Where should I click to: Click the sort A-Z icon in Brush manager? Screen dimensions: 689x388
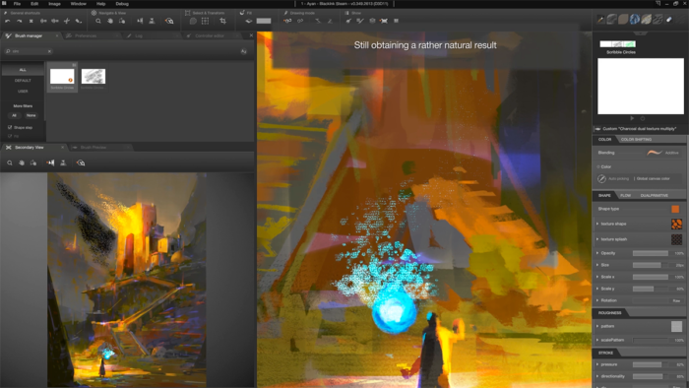pos(243,51)
